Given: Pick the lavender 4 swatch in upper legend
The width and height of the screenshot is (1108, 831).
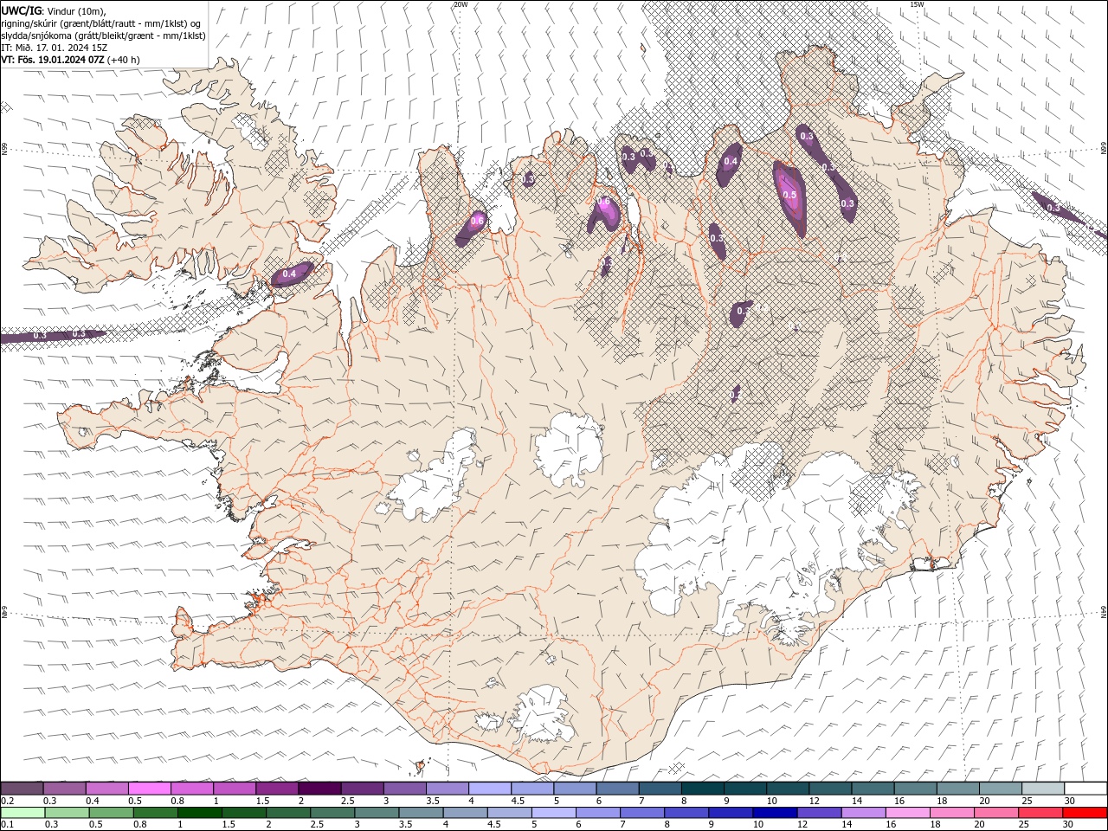Looking at the screenshot, I should 489,789.
